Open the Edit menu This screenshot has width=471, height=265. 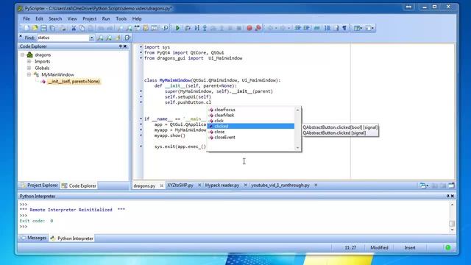[39, 18]
